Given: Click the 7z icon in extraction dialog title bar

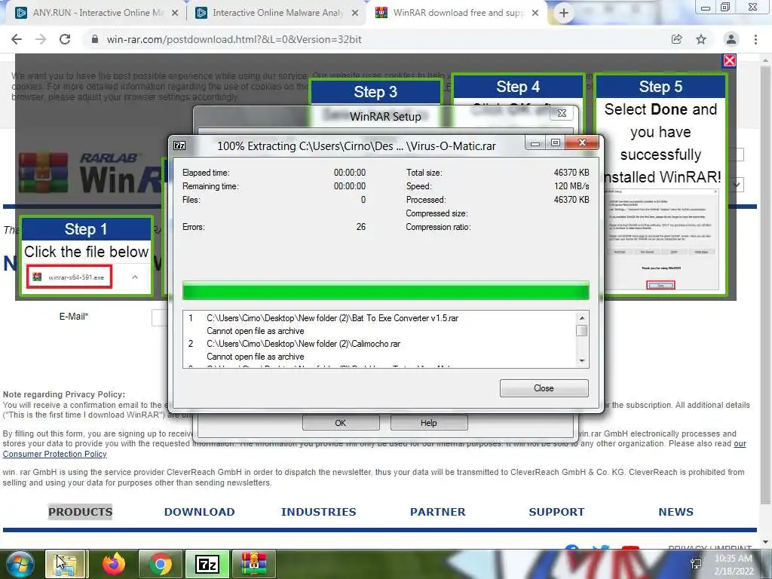Looking at the screenshot, I should pos(179,146).
